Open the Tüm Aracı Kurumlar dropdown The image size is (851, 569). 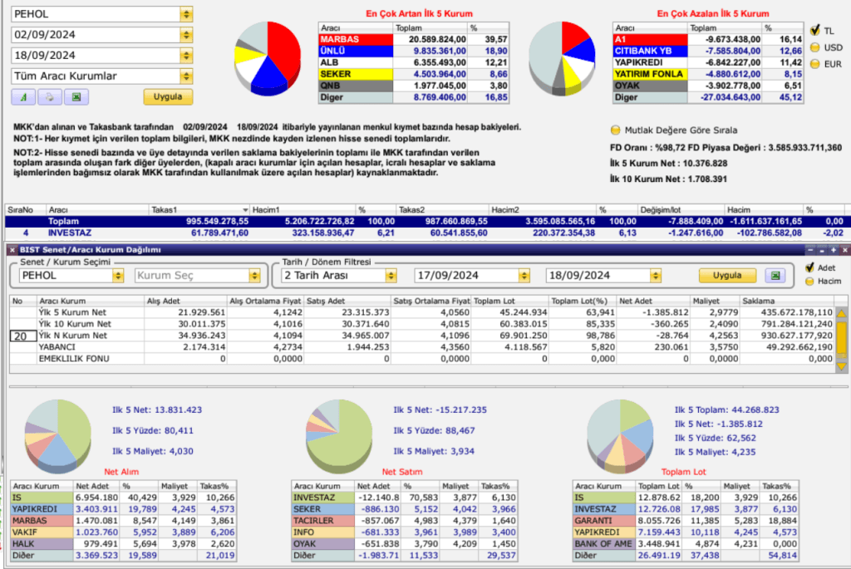tap(186, 76)
